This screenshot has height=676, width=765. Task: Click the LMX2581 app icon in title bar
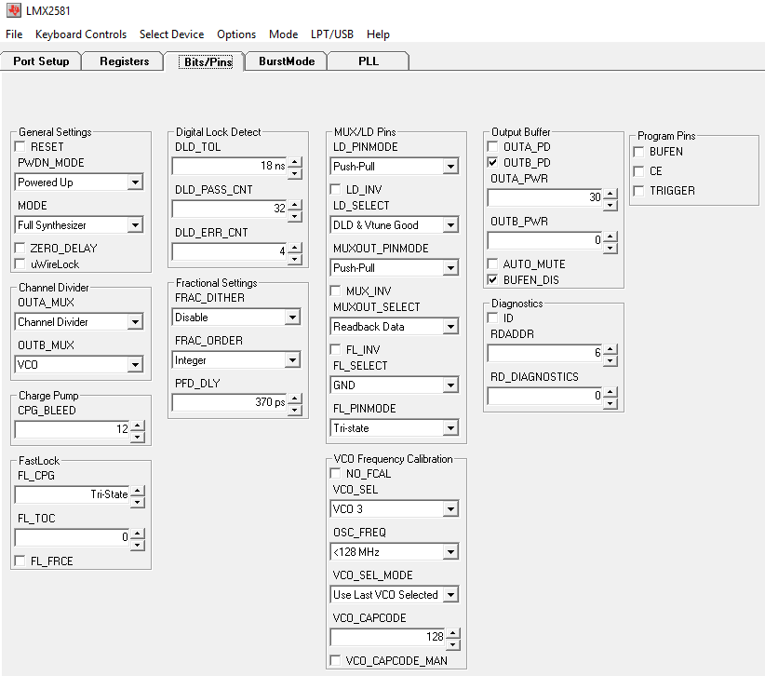pos(14,10)
